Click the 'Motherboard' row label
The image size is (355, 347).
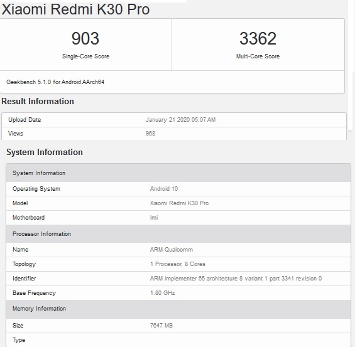[28, 218]
